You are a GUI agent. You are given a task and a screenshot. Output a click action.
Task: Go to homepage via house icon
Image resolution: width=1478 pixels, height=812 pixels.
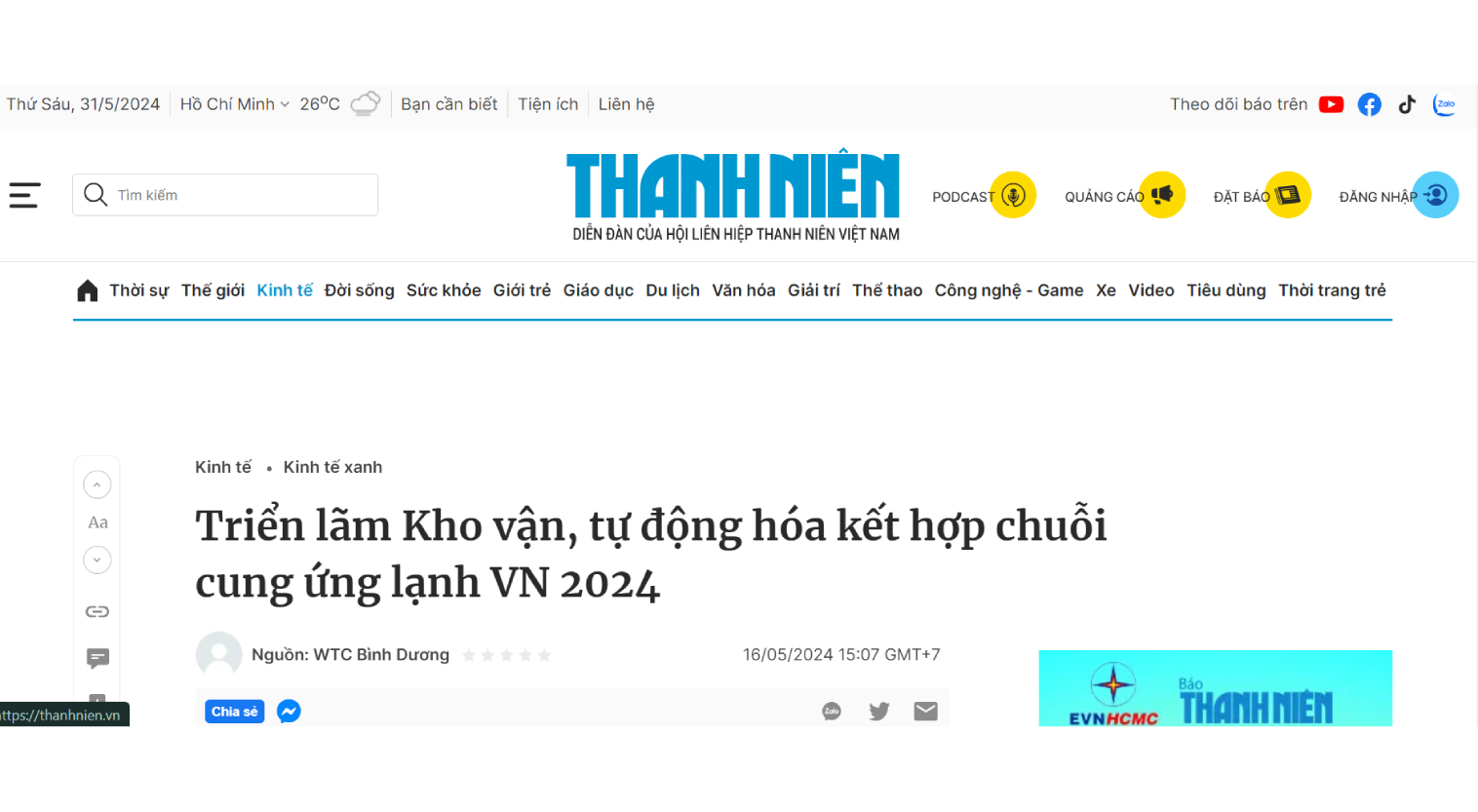point(87,290)
